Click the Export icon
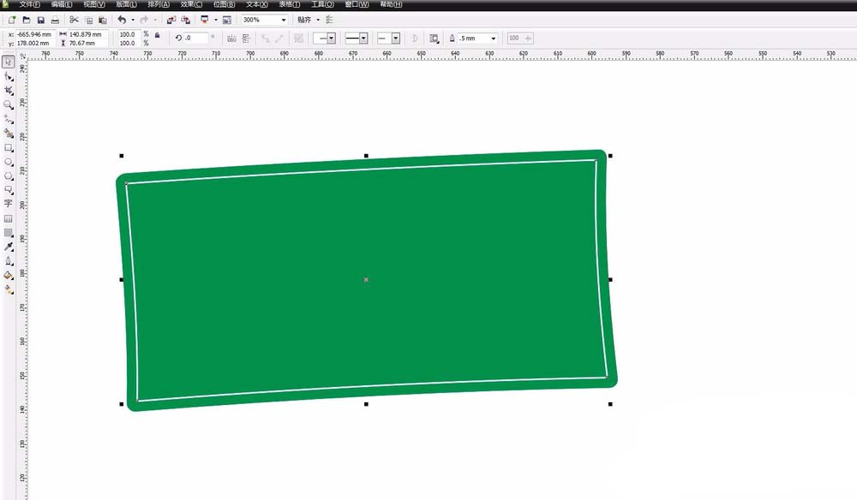 coord(186,20)
